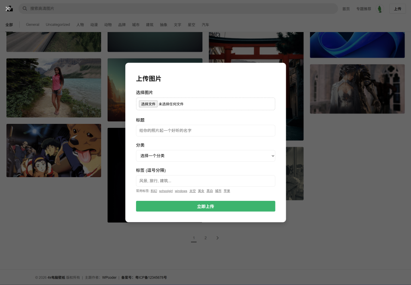Add the 科幻 common tag
This screenshot has width=411, height=285.
(154, 191)
